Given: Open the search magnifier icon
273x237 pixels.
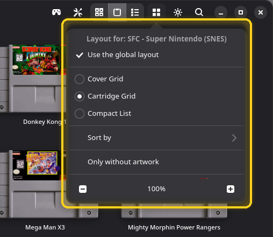Looking at the screenshot, I should tap(199, 12).
